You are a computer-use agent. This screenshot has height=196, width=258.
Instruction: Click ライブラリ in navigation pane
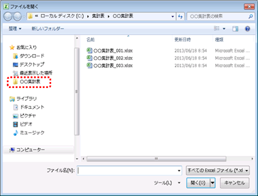tap(26, 99)
